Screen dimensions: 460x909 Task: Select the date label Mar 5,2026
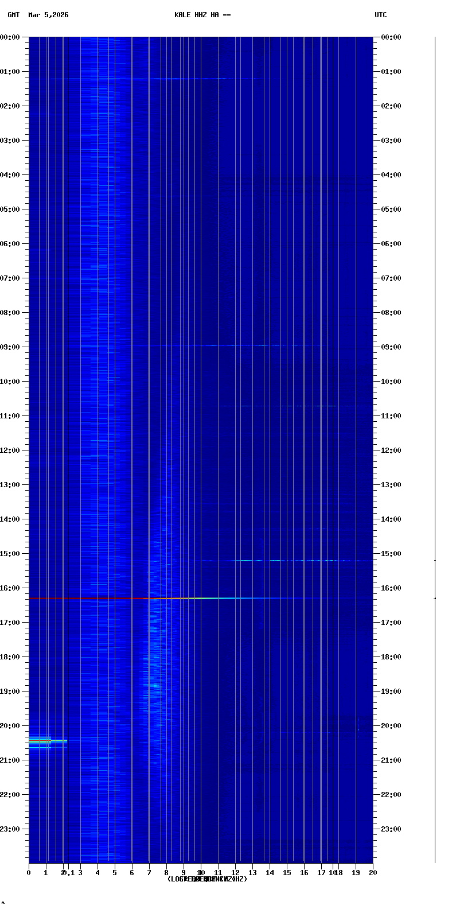(x=48, y=15)
